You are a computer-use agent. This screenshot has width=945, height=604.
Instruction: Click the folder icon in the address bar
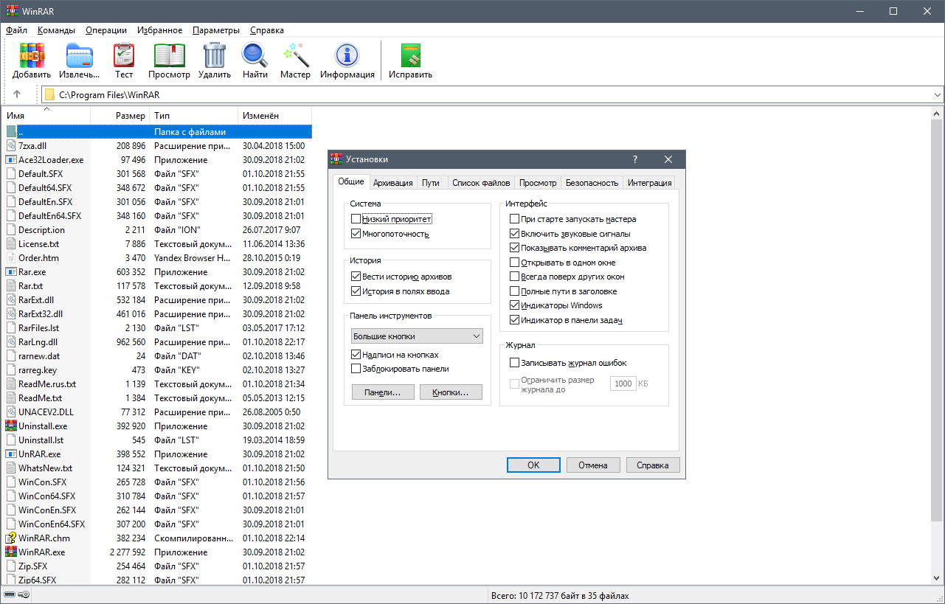(x=49, y=94)
